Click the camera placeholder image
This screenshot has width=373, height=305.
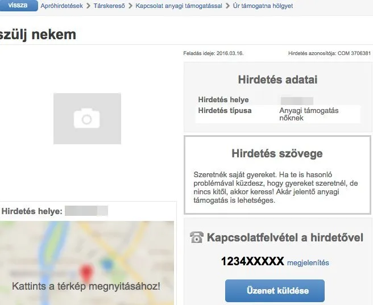87,119
